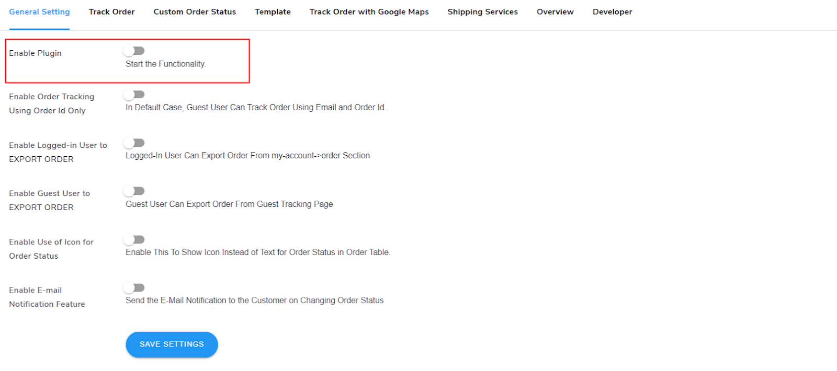Switch to the Track Order tab
Viewport: 837px width, 371px height.
(111, 11)
